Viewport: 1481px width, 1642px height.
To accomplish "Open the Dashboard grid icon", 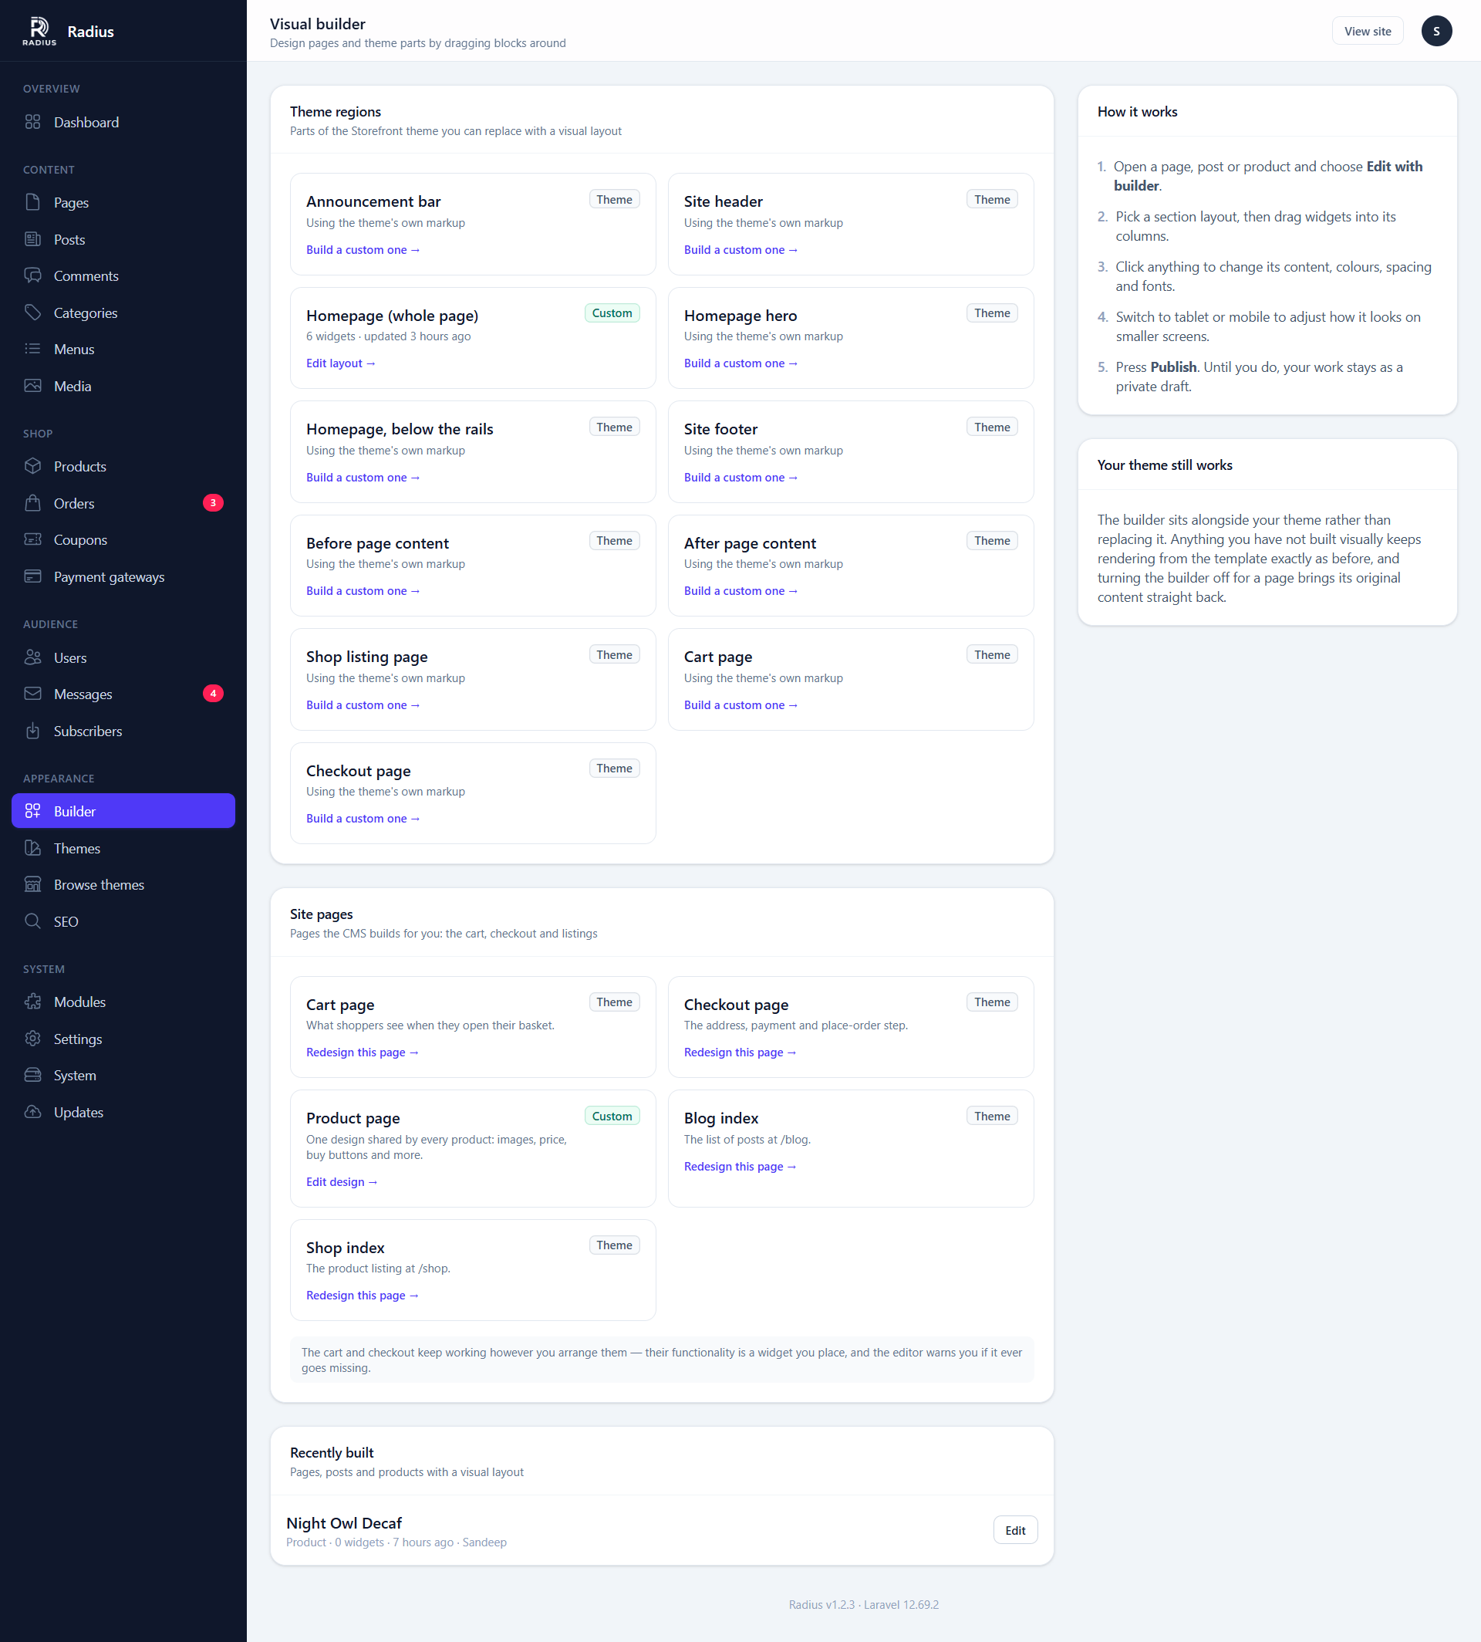I will click(32, 122).
